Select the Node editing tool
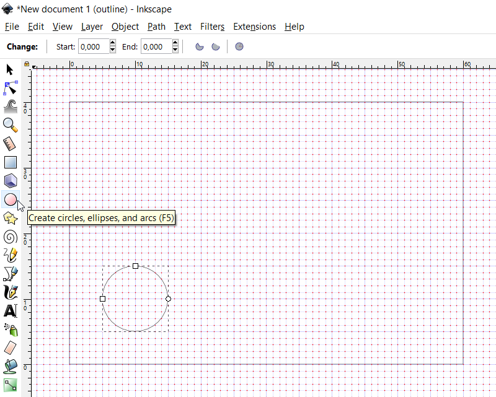The height and width of the screenshot is (397, 496). tap(10, 87)
